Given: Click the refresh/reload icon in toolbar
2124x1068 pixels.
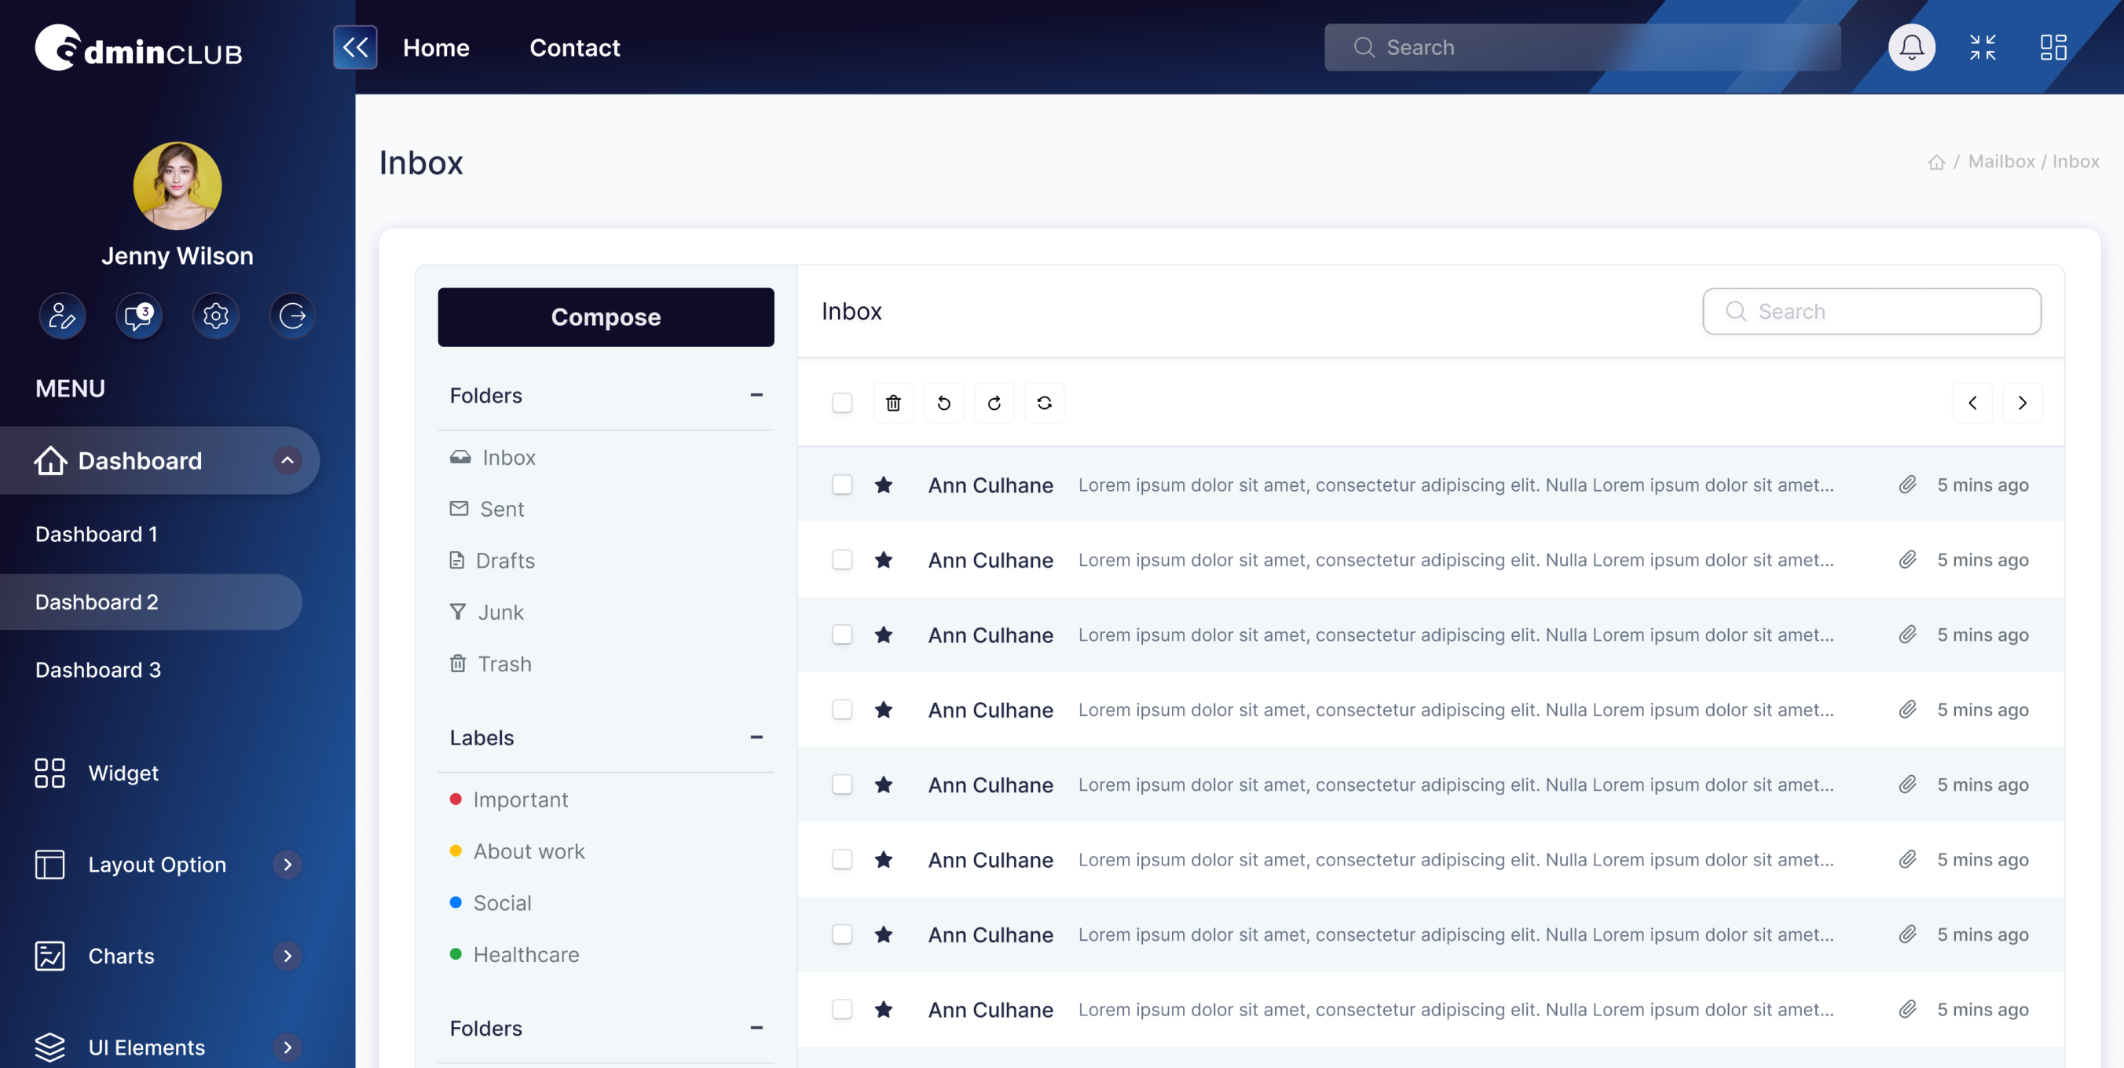Looking at the screenshot, I should [1042, 402].
